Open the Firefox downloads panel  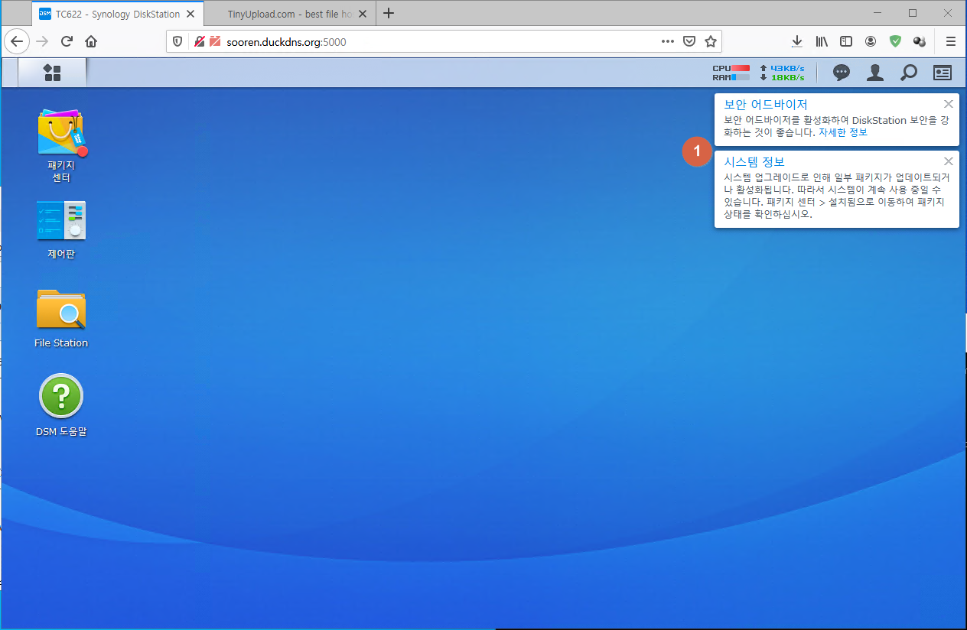[797, 41]
